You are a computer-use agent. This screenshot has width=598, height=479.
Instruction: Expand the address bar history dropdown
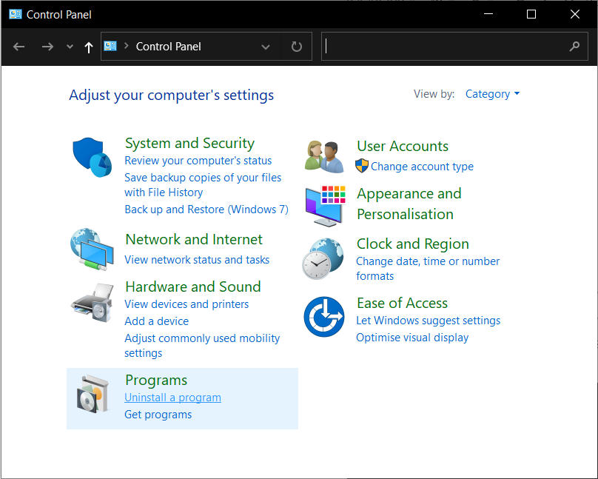click(266, 47)
